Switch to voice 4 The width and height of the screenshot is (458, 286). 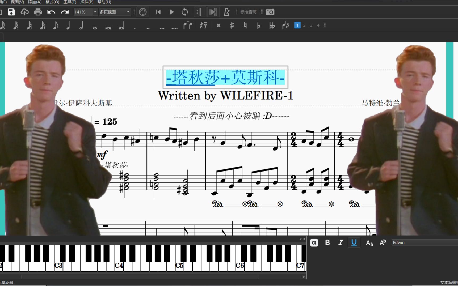pos(318,25)
